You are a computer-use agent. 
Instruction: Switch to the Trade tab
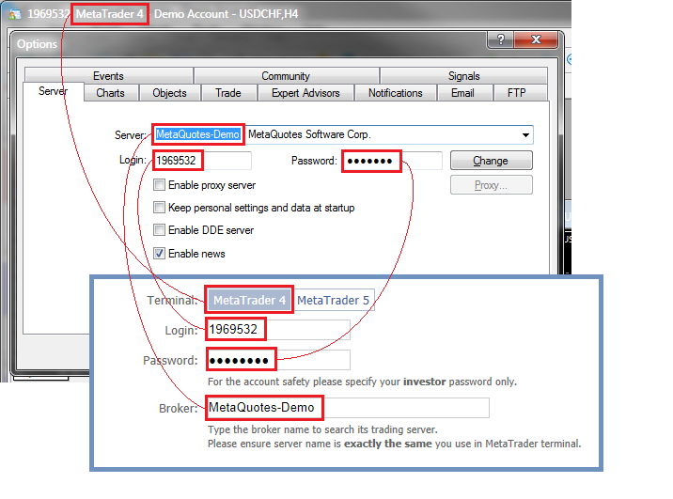(228, 93)
